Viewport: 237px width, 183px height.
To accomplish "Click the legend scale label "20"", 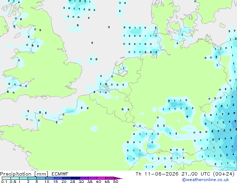I will coord(64,182).
